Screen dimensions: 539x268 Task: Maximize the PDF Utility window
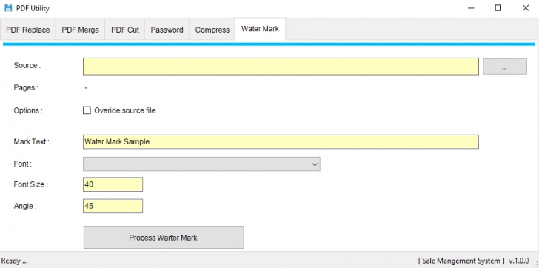point(498,8)
